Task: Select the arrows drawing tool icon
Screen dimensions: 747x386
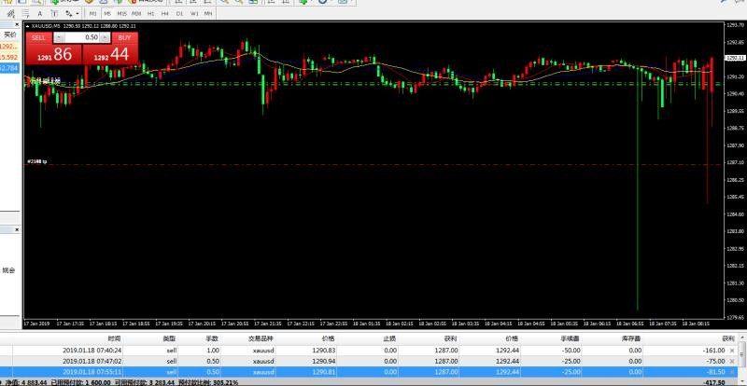Action: 69,14
